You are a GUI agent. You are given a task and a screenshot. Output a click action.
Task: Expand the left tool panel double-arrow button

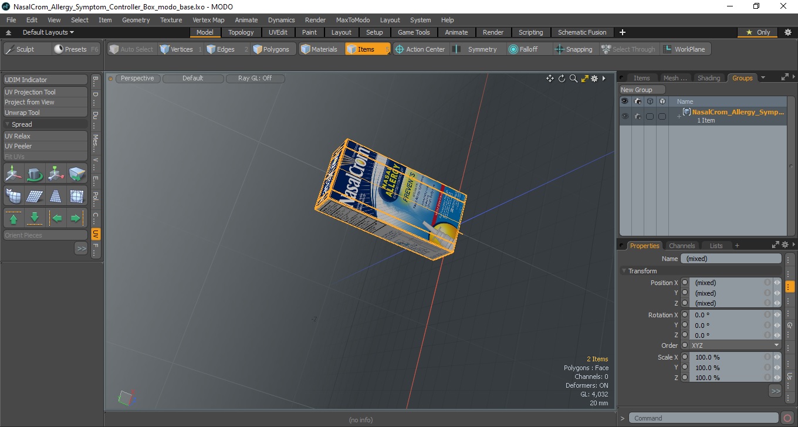click(81, 249)
